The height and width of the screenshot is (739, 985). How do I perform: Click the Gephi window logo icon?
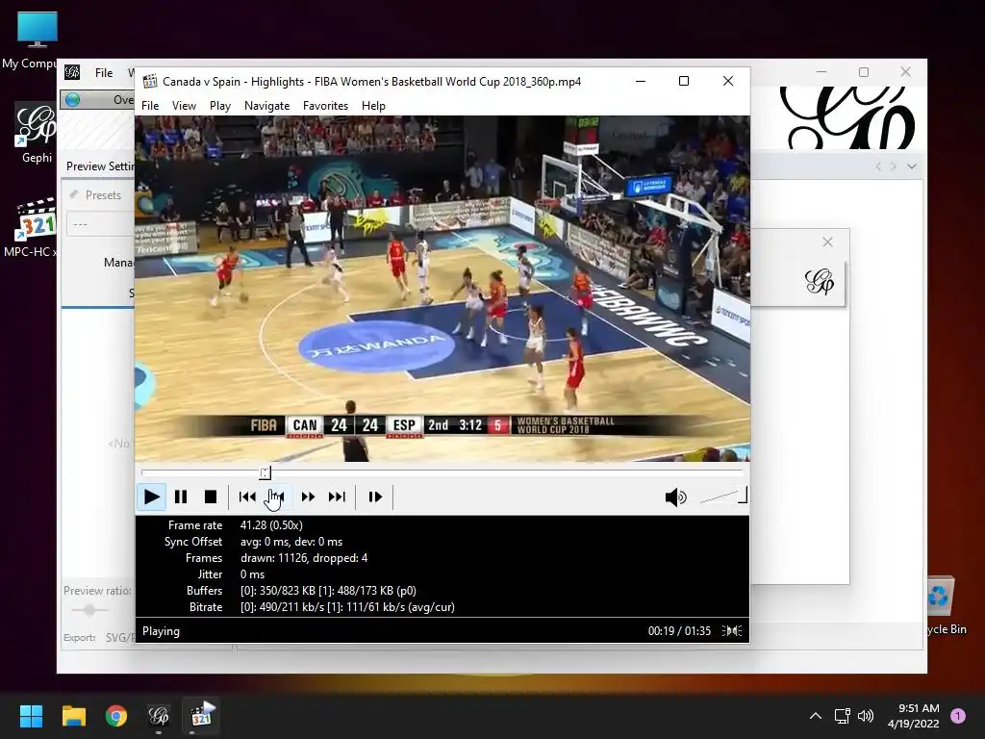click(72, 72)
